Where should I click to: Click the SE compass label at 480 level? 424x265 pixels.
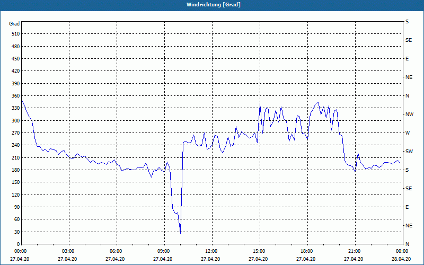(x=409, y=40)
